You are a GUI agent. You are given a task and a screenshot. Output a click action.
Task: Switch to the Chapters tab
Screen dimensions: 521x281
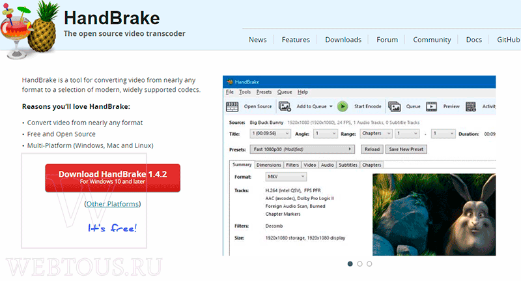coord(371,165)
